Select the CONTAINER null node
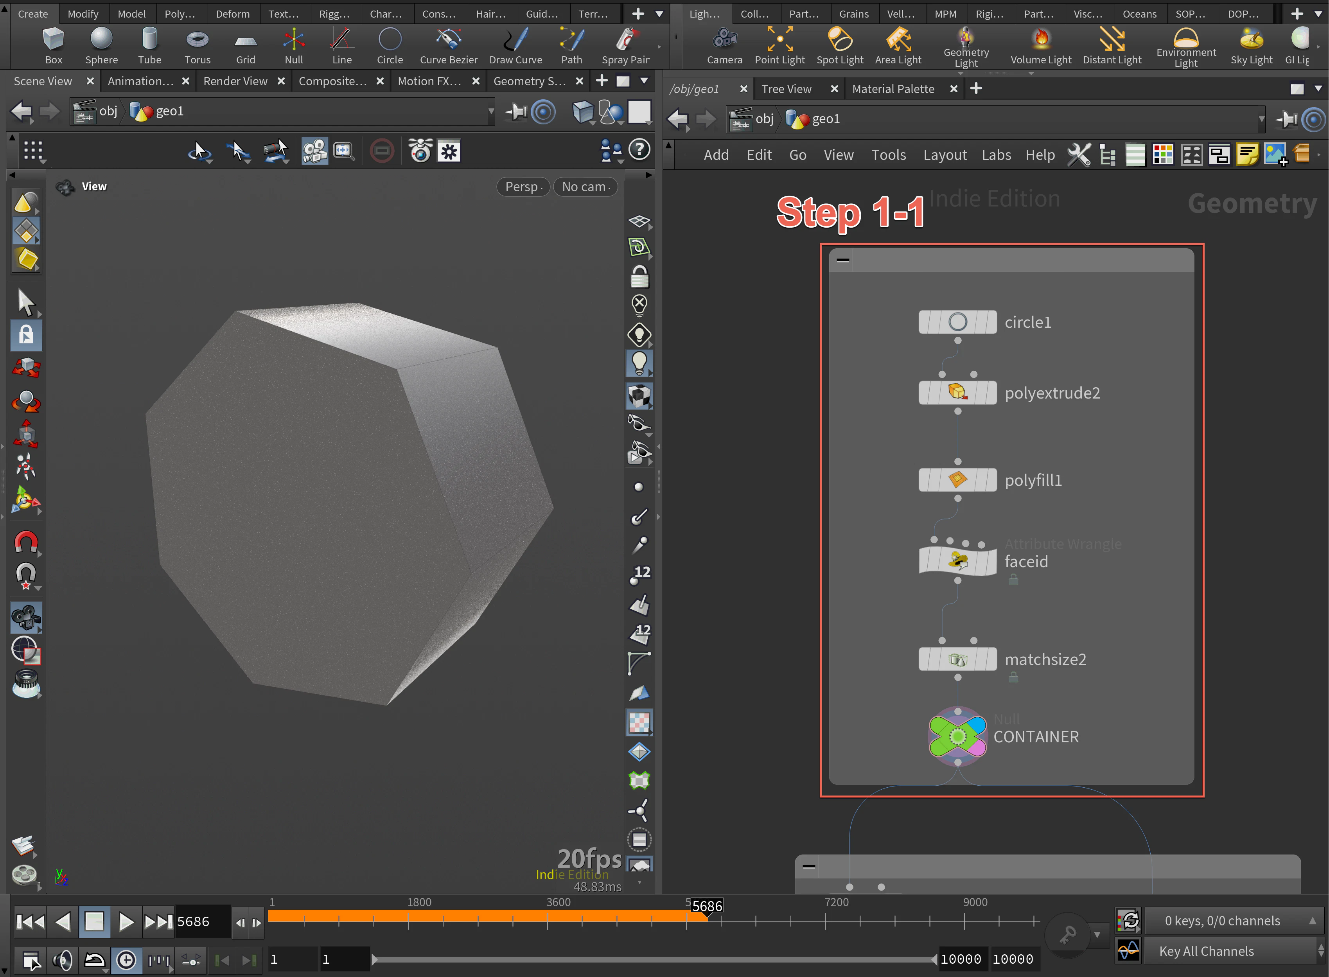 pyautogui.click(x=957, y=736)
